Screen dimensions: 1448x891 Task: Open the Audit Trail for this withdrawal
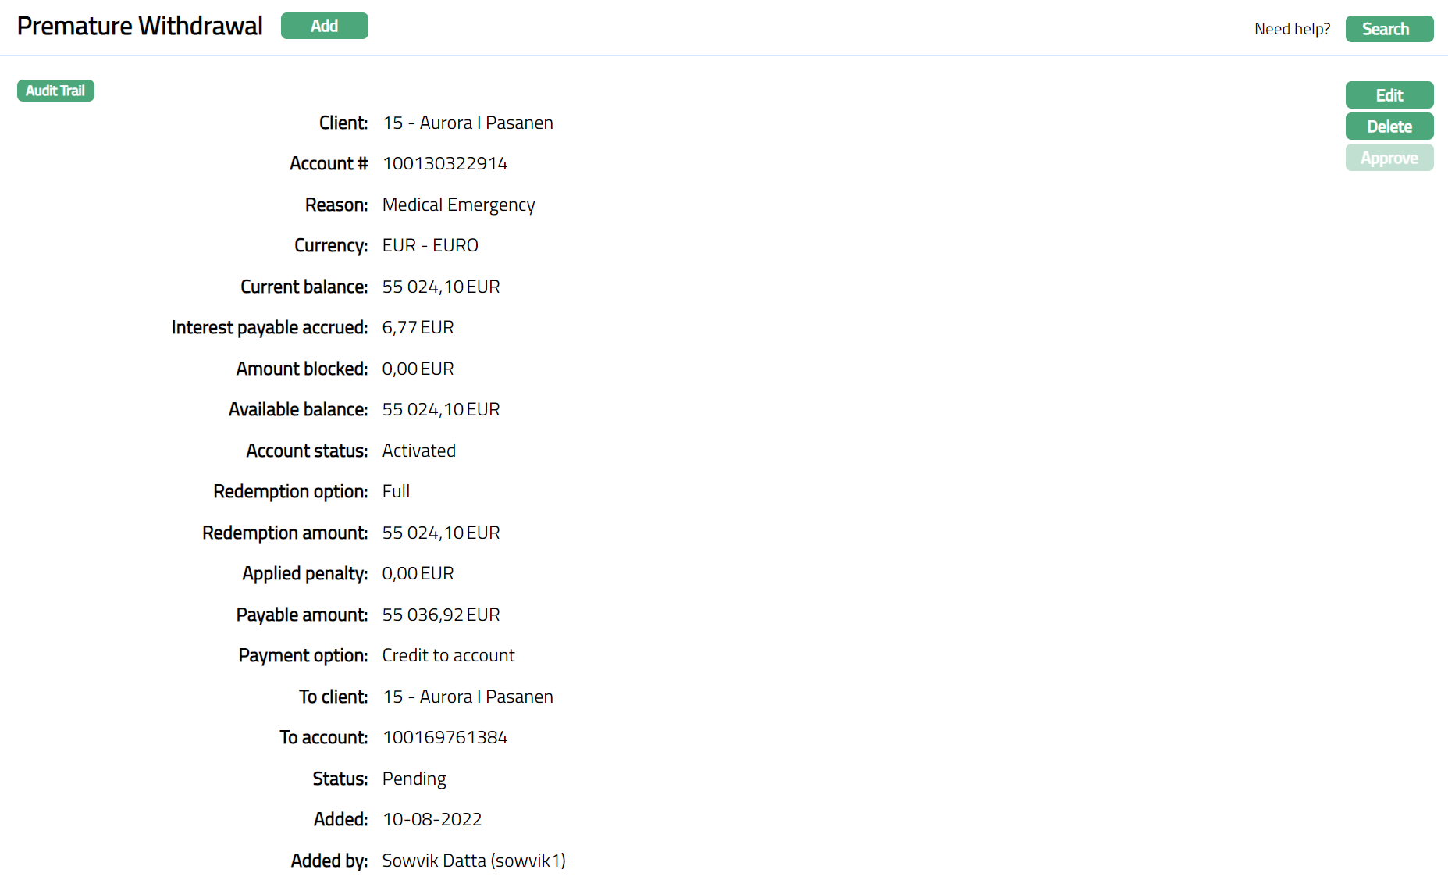click(55, 91)
